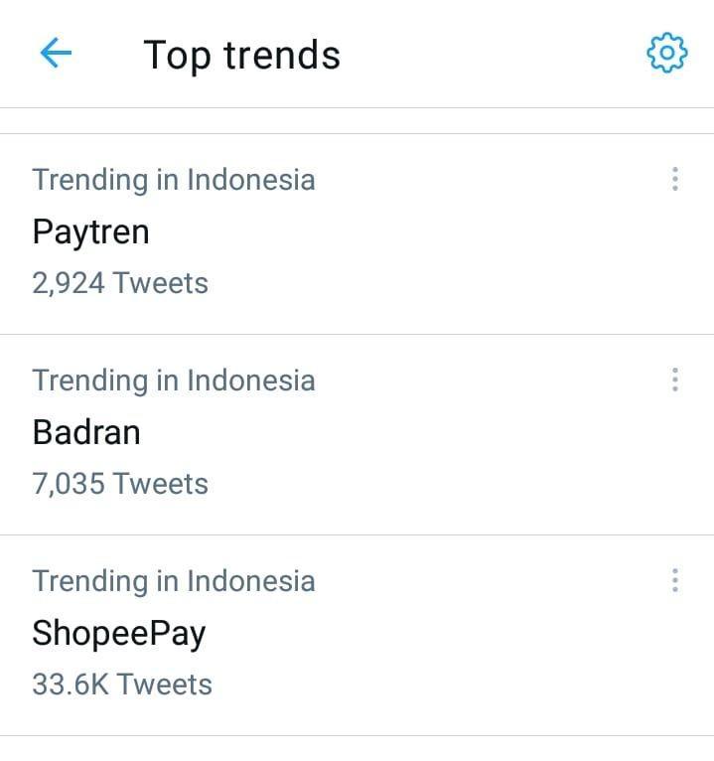The image size is (714, 761).
Task: Tap Trending in Indonesia label above Badran
Action: pyautogui.click(x=174, y=380)
